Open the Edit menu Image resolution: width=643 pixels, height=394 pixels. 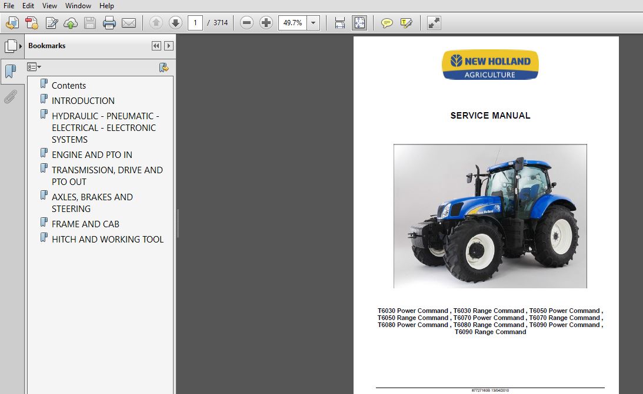[x=28, y=6]
